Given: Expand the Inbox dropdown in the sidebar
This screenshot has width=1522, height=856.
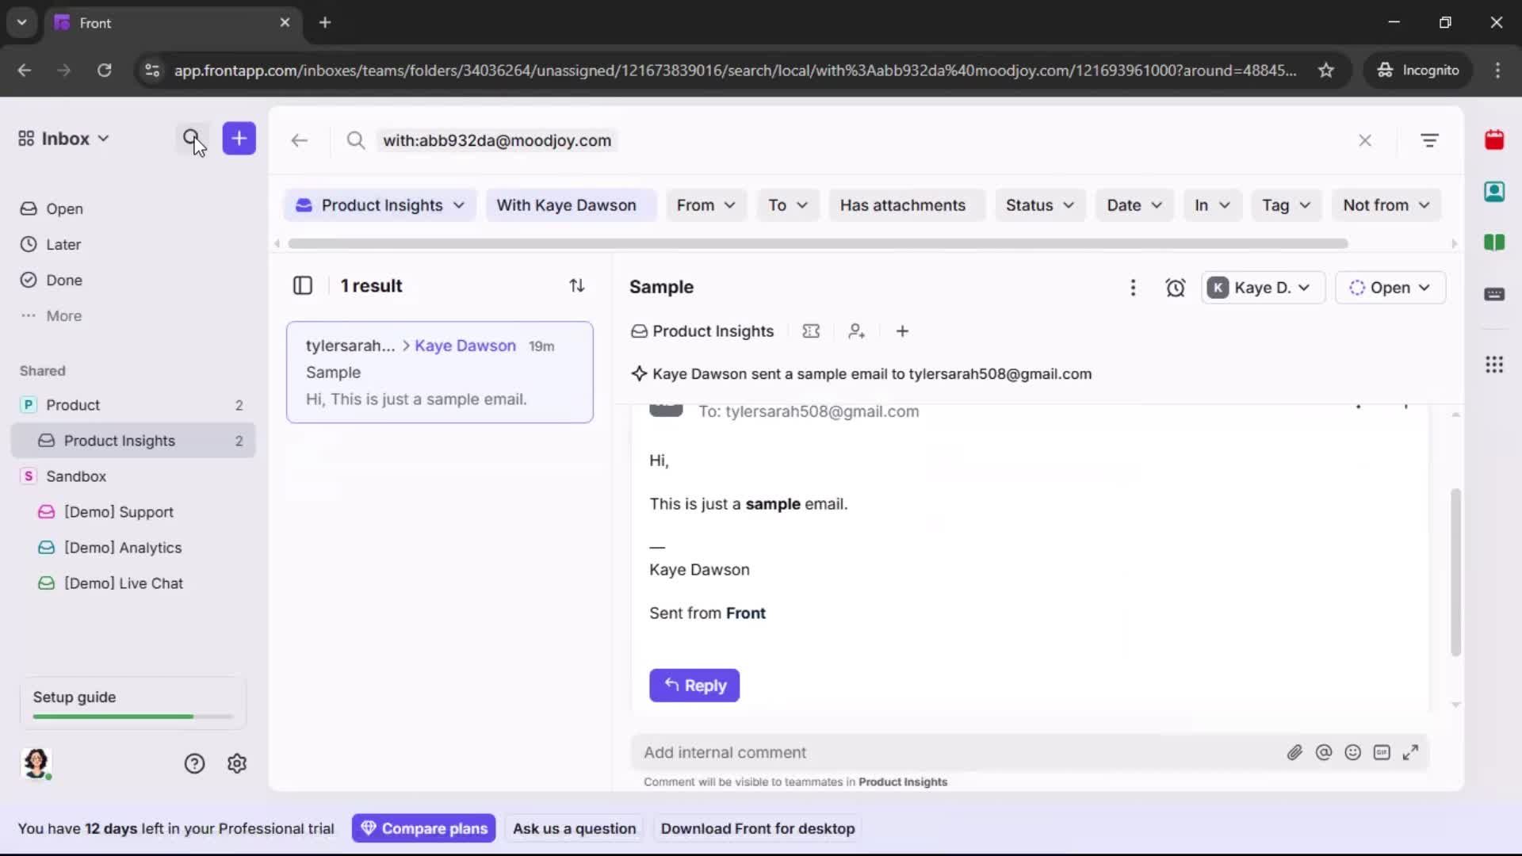Looking at the screenshot, I should tap(103, 138).
